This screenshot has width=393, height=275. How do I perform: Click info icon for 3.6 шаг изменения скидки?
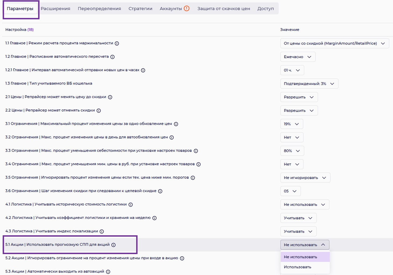coord(160,191)
